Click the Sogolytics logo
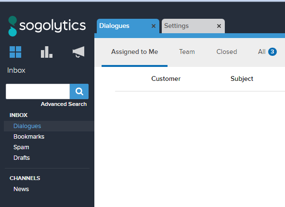Screen dimensions: 285x207 pyautogui.click(x=47, y=26)
